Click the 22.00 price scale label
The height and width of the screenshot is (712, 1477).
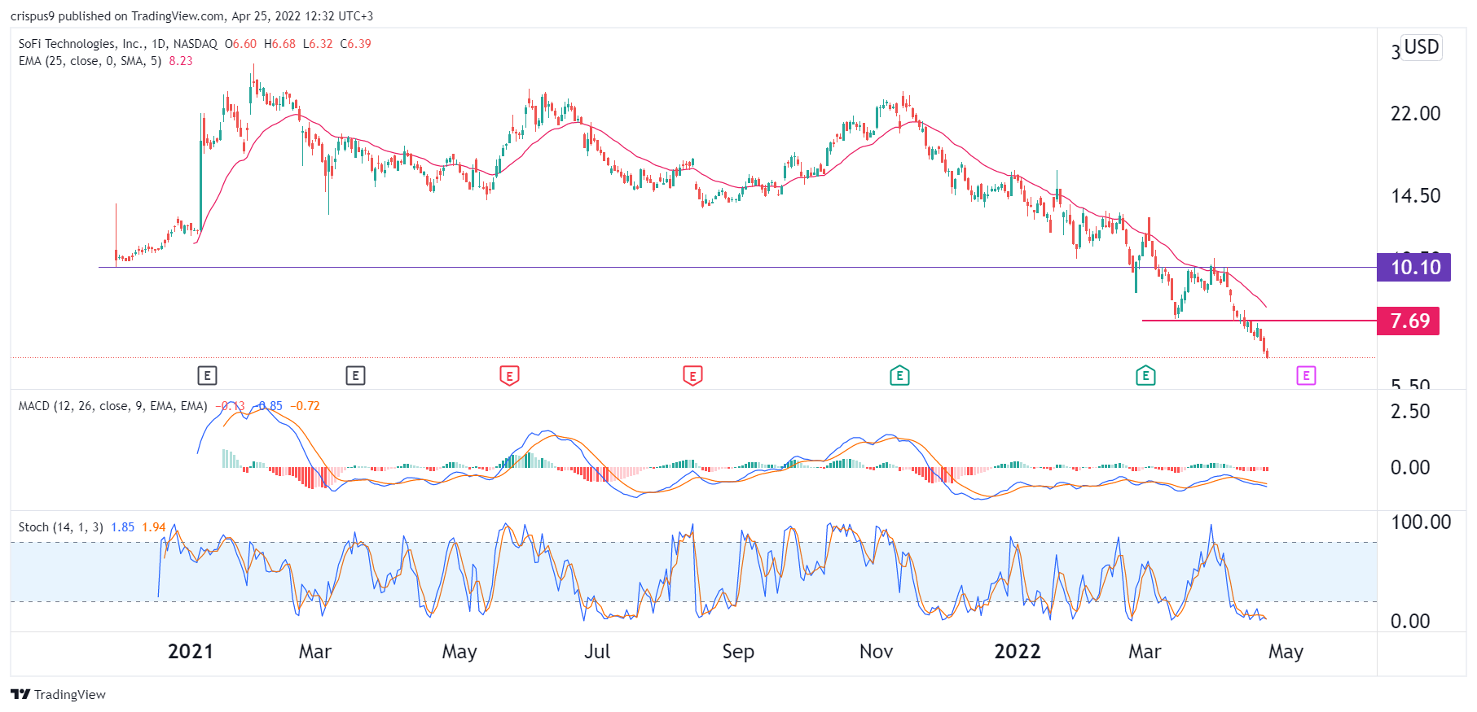(x=1416, y=114)
